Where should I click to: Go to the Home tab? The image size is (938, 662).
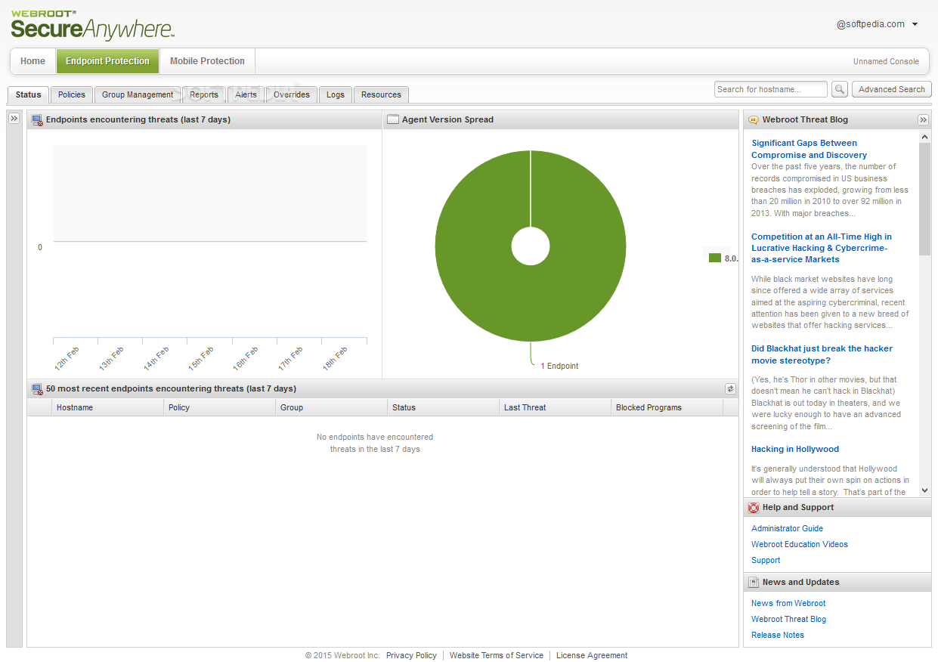point(33,61)
